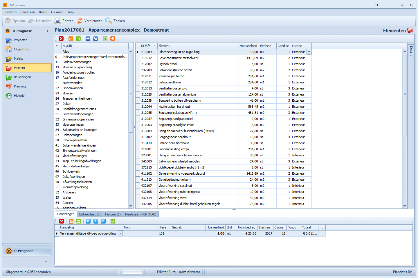Click the O-Prognose module button at bottom
The height and width of the screenshot is (278, 418).
pyautogui.click(x=27, y=251)
